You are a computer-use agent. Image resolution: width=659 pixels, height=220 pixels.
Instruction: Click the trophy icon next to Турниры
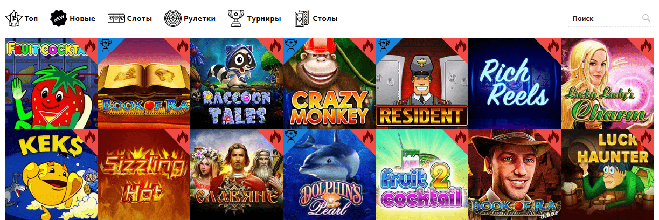click(235, 18)
